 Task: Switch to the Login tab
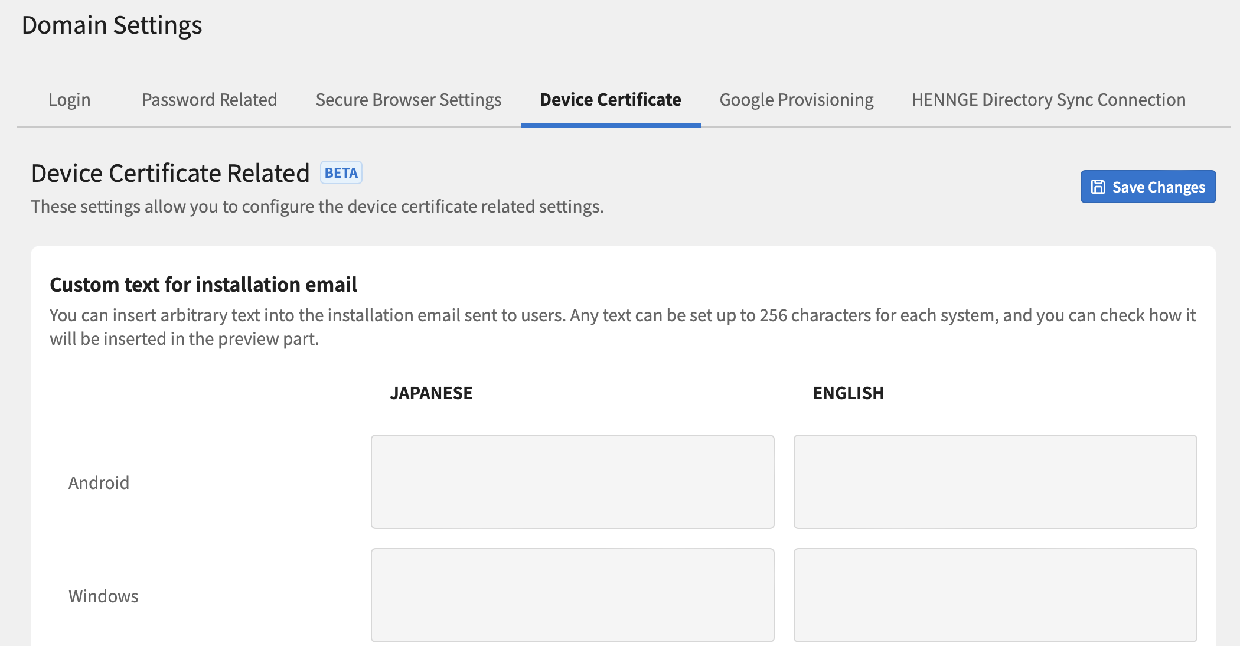click(x=70, y=100)
